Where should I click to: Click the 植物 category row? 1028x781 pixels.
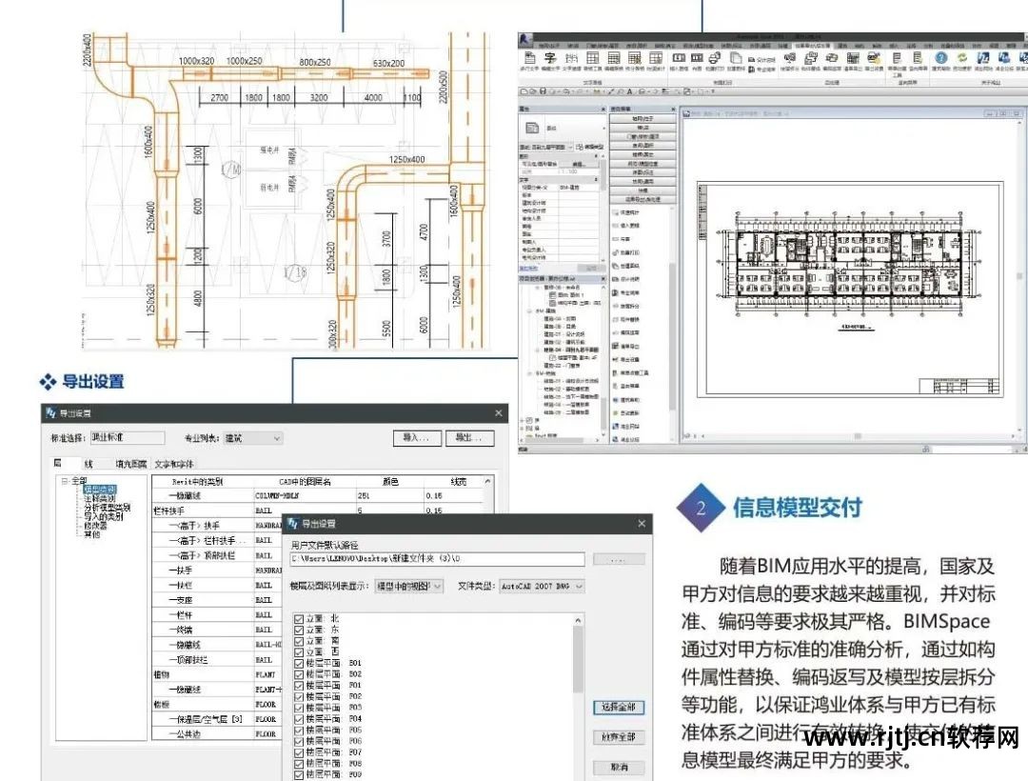(204, 674)
